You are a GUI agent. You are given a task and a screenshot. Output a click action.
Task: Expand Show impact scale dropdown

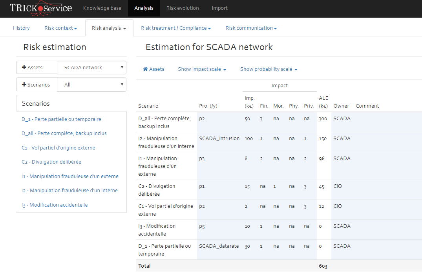[202, 69]
